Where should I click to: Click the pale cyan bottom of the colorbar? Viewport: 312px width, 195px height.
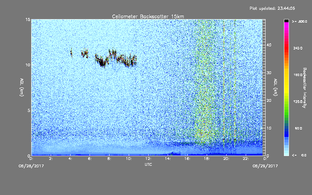pyautogui.click(x=286, y=153)
